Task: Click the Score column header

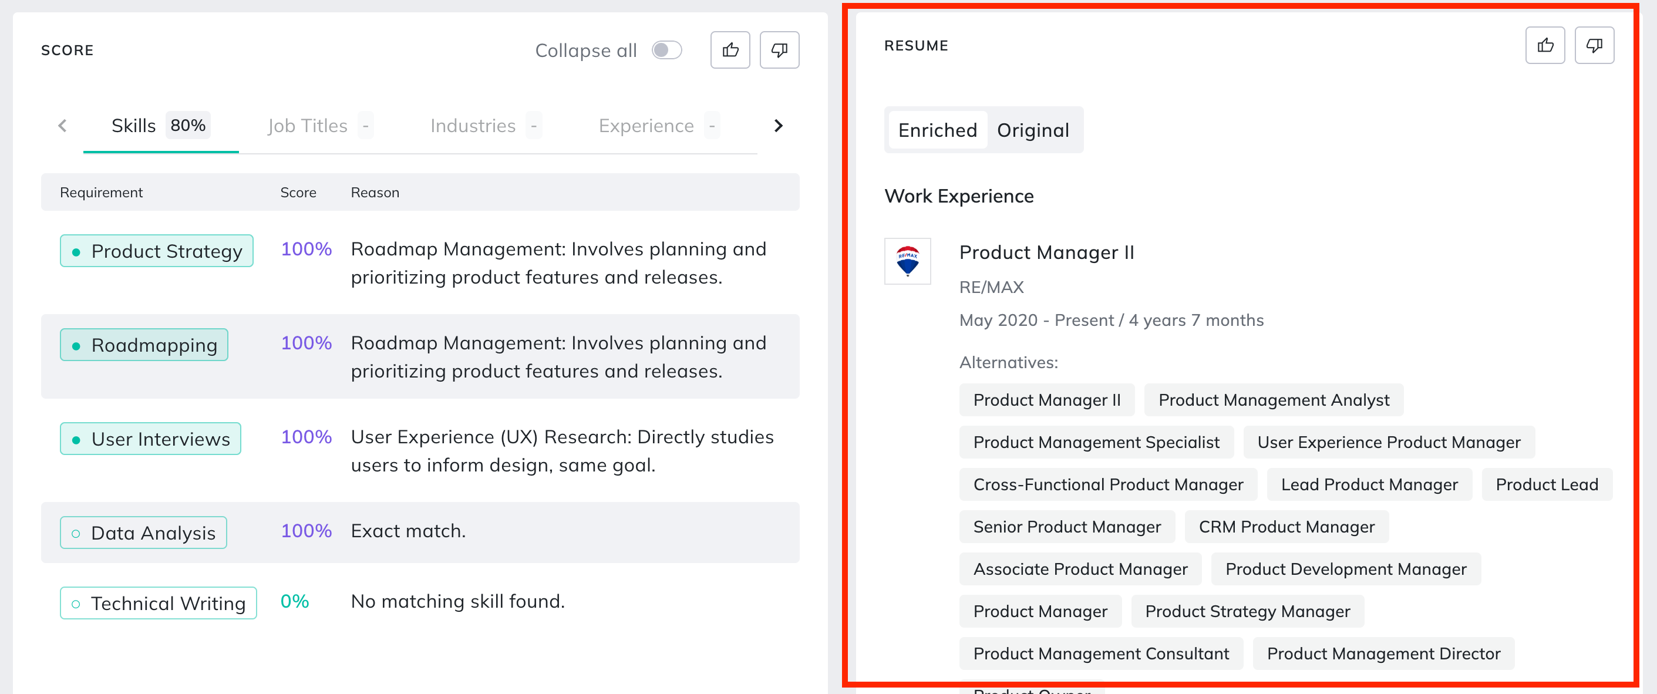Action: click(x=298, y=193)
